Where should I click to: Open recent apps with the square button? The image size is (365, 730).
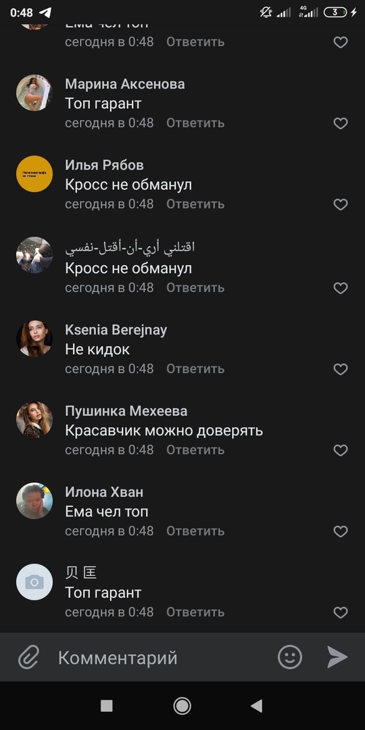107,706
